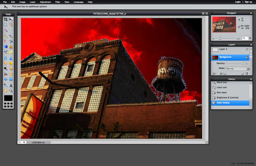The width and height of the screenshot is (256, 166).
Task: Select the Lasso tool in toolbox
Action: click(11, 25)
